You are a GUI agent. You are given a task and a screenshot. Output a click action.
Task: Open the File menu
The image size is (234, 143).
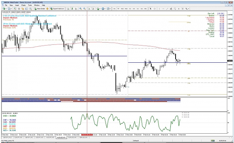pos(6,5)
